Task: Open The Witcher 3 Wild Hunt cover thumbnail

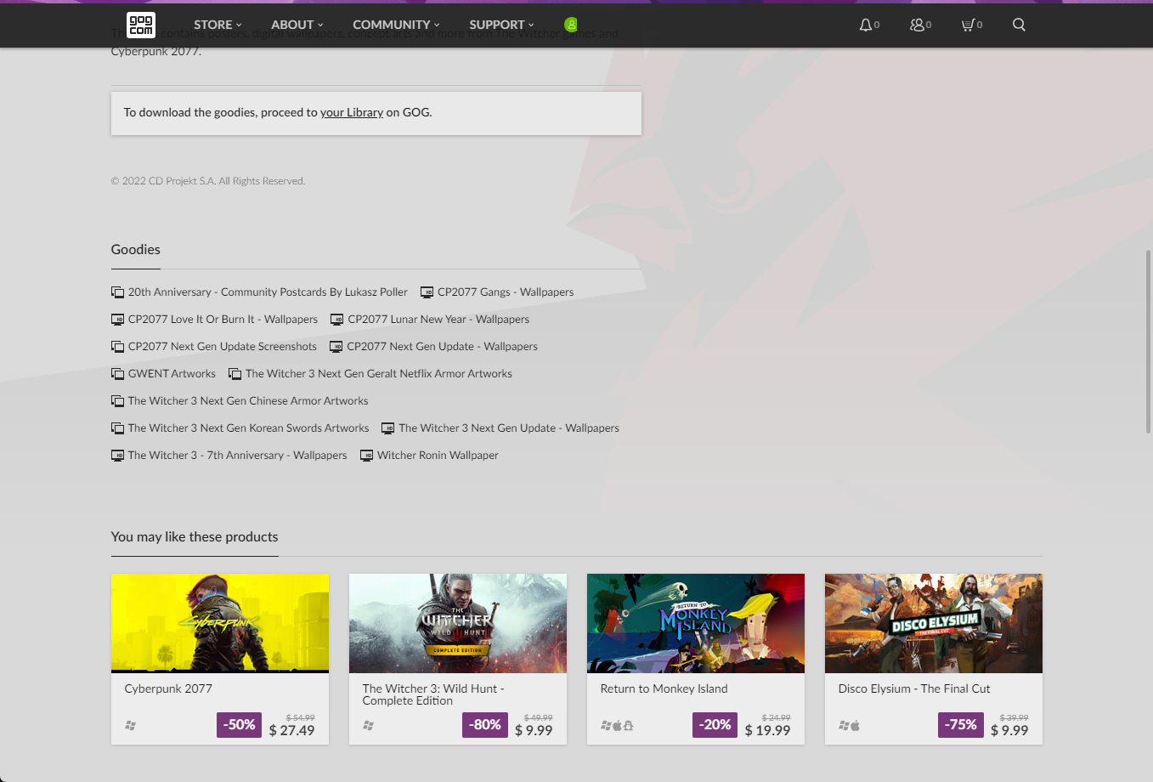Action: pos(458,623)
